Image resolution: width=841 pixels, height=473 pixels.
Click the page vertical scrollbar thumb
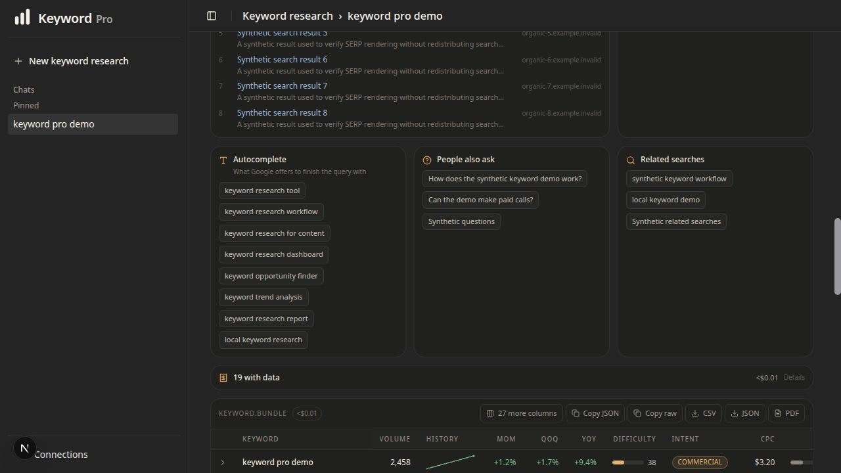(x=837, y=256)
